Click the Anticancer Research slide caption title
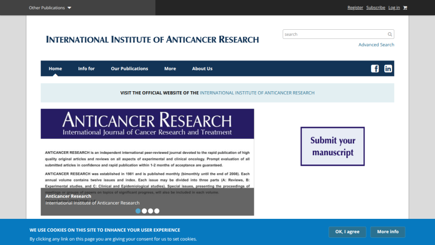 click(x=68, y=196)
